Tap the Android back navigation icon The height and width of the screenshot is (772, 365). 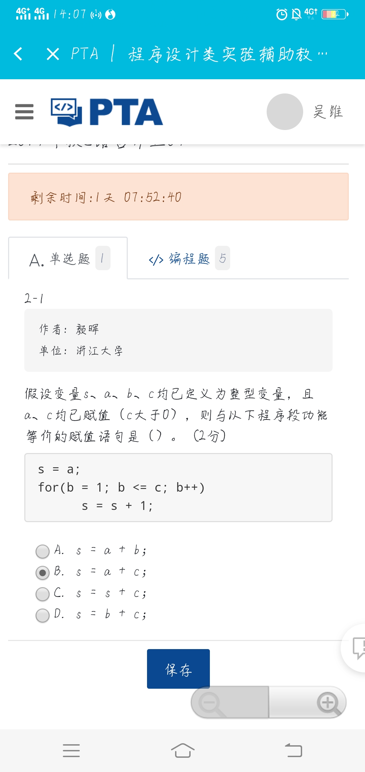coord(293,750)
